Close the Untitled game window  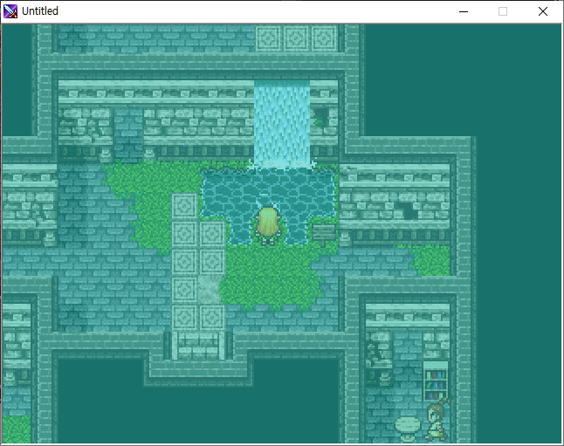[x=543, y=11]
